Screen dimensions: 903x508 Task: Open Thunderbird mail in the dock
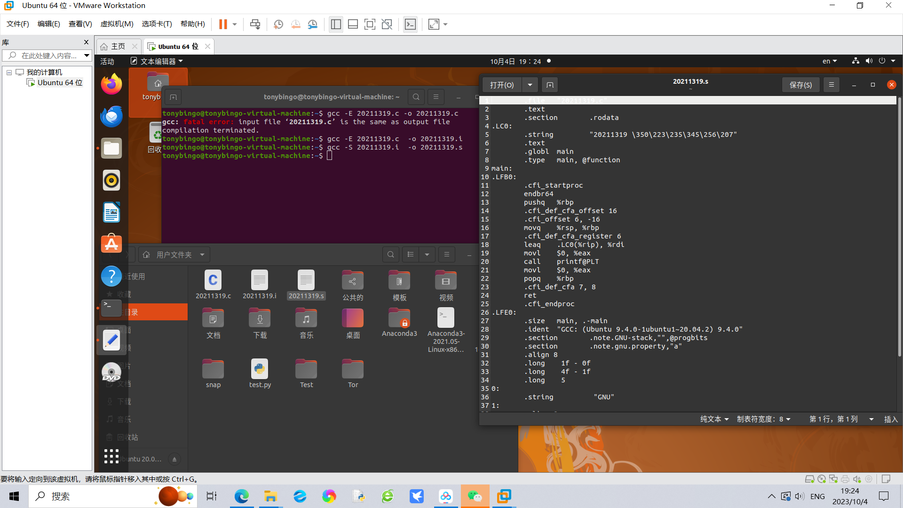(x=111, y=116)
